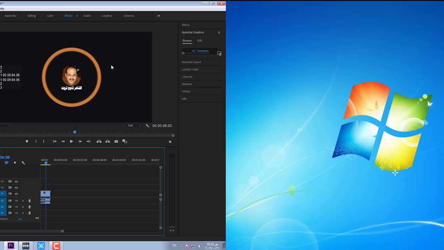Open the zoom level dropdown below the preview
The image size is (444, 250).
[5, 126]
